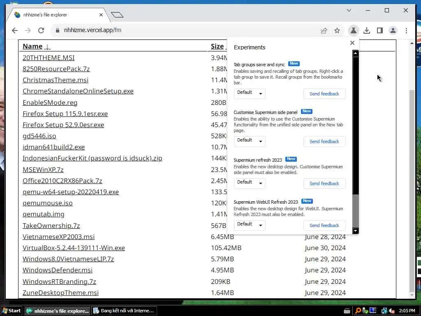Click the keyboard tray icon
Image resolution: width=421 pixels, height=316 pixels.
[x=347, y=311]
